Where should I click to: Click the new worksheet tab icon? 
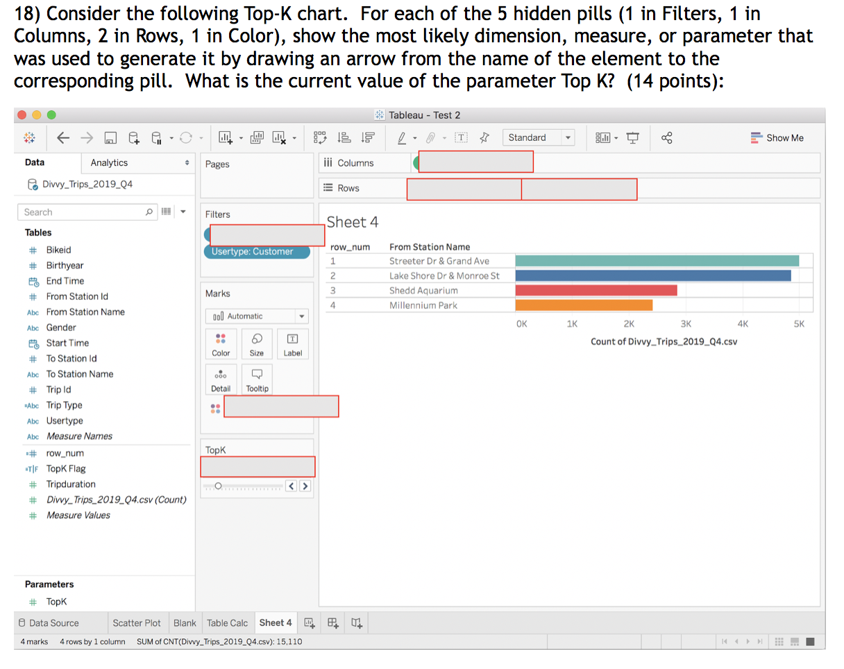309,623
